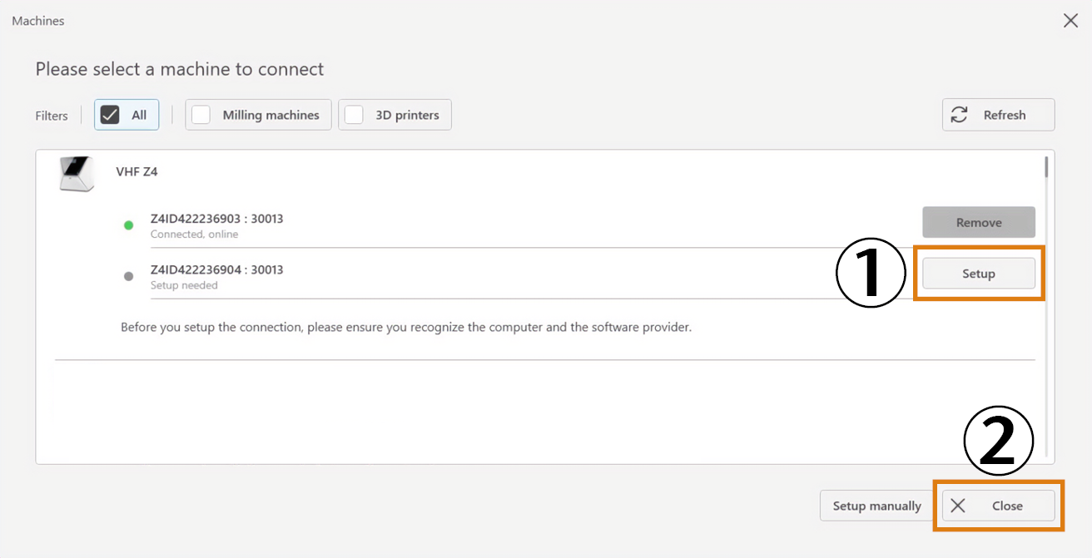This screenshot has height=558, width=1092.
Task: Select the Z4ID422236904 : 30013 entry
Action: click(217, 269)
